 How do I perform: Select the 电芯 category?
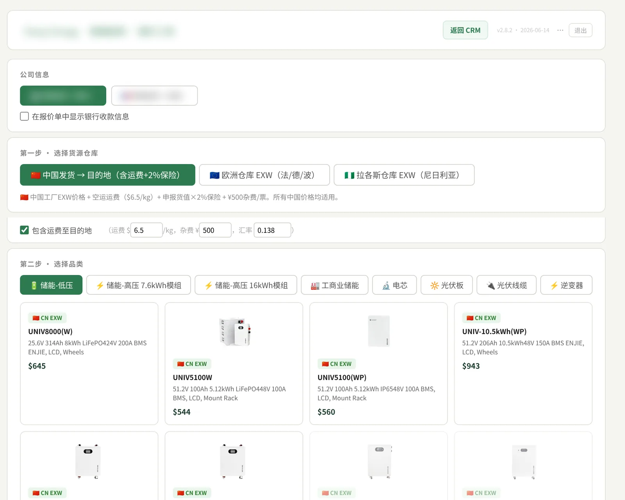395,285
